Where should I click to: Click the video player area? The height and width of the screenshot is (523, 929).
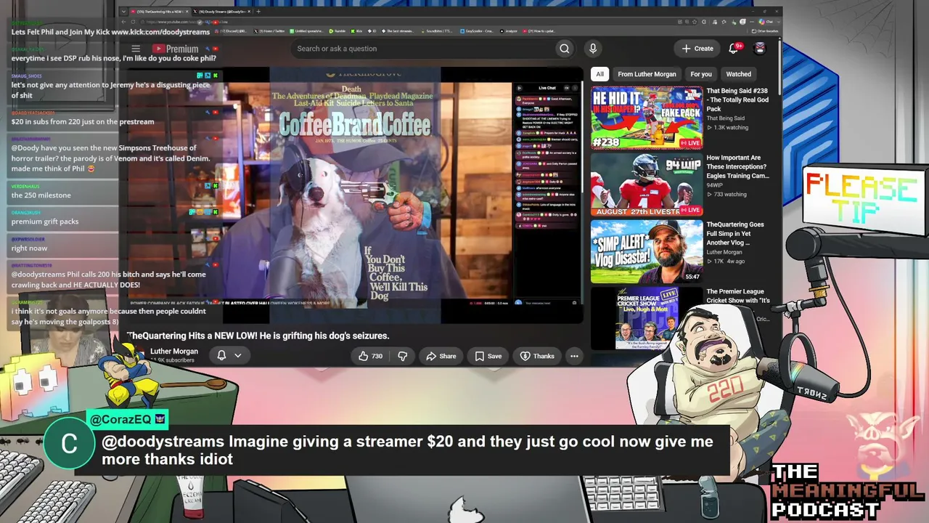pyautogui.click(x=356, y=196)
